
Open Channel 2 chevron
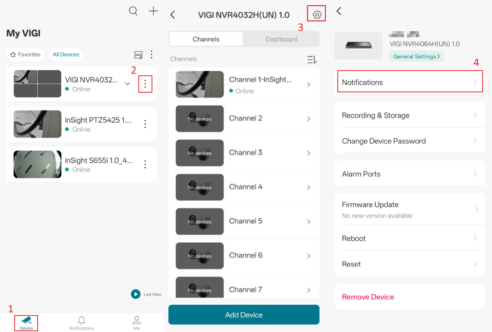309,119
